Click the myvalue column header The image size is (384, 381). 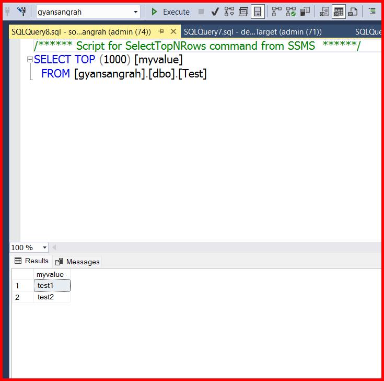52,274
